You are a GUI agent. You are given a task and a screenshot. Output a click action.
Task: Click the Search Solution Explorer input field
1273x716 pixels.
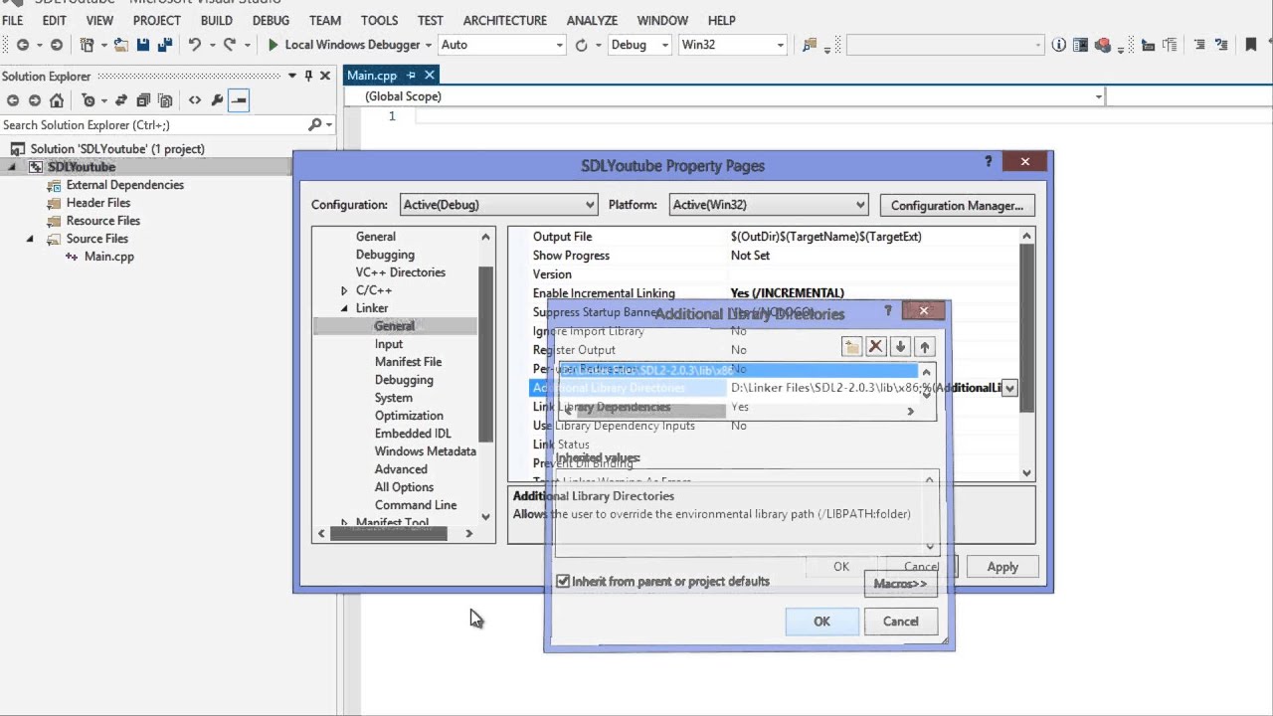[152, 125]
